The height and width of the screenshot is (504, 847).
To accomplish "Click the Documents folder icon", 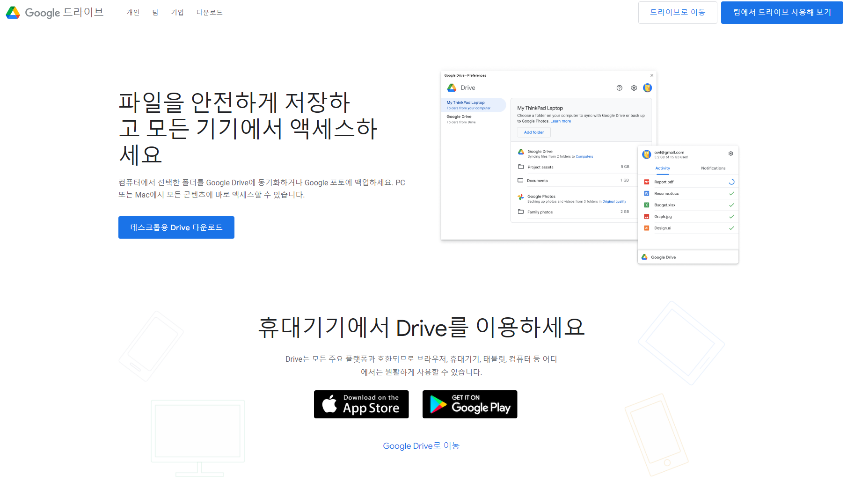I will (x=520, y=180).
